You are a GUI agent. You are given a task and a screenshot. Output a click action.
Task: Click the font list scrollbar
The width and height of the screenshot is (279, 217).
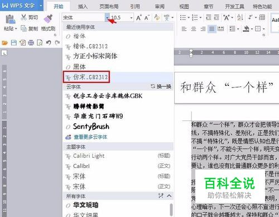click(x=171, y=209)
